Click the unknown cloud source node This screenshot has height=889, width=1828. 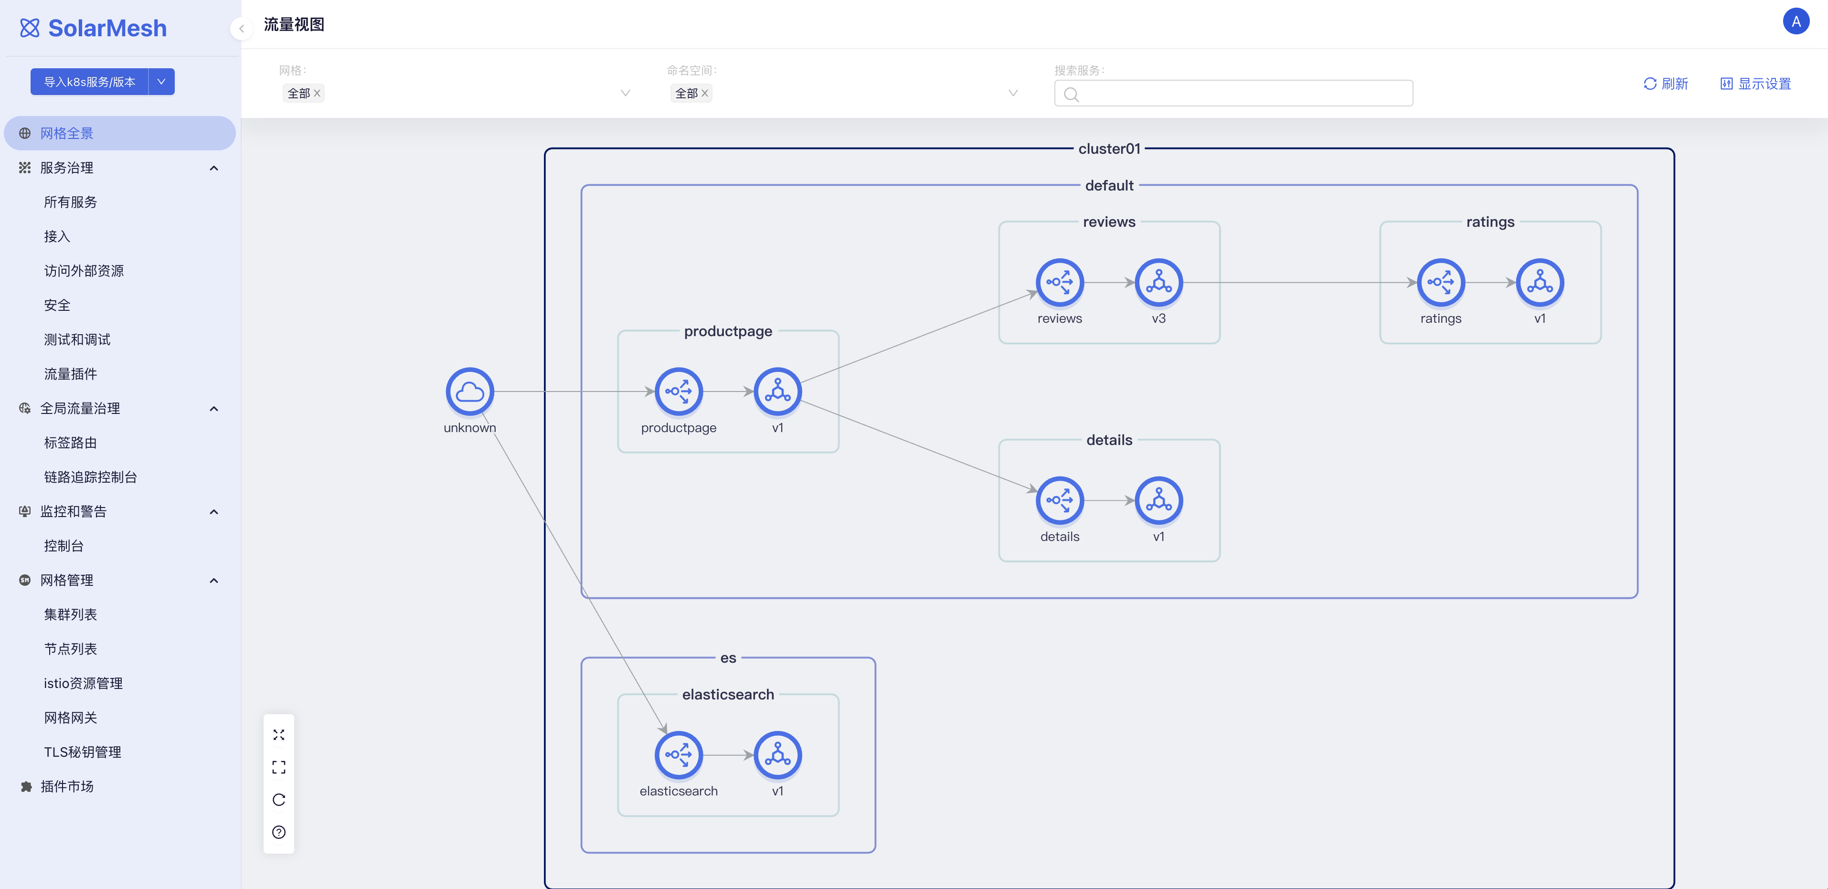pos(469,391)
